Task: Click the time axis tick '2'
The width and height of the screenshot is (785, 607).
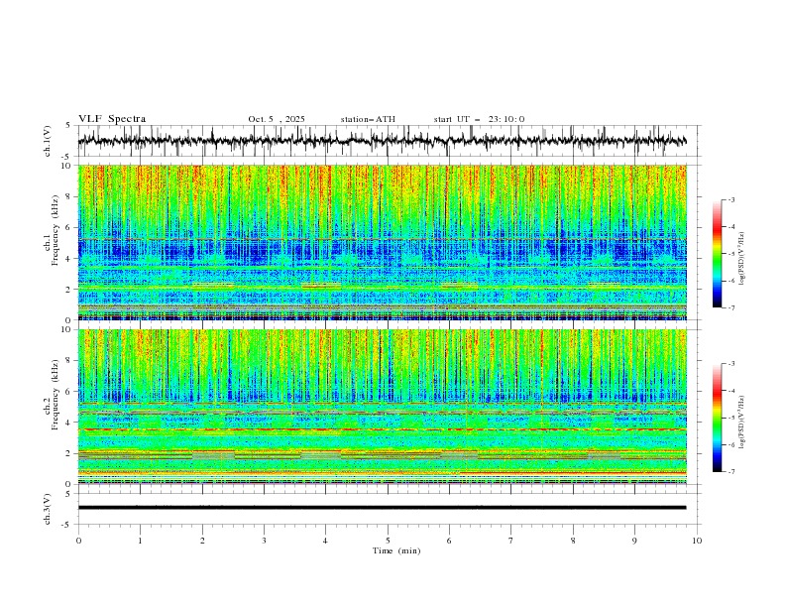Action: [202, 541]
